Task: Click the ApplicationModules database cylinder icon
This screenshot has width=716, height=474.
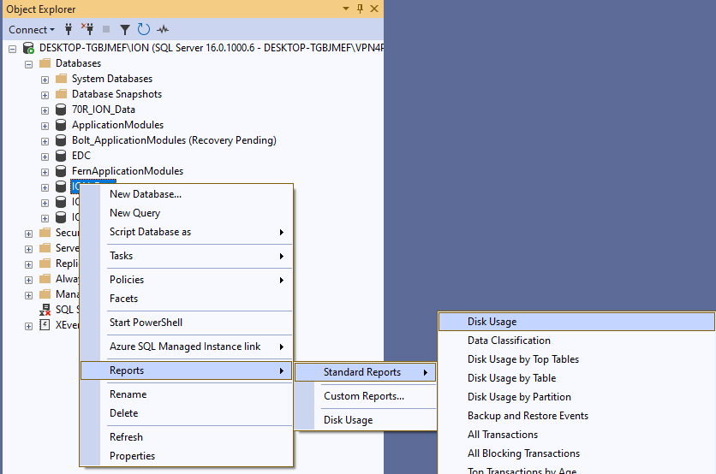Action: (61, 125)
